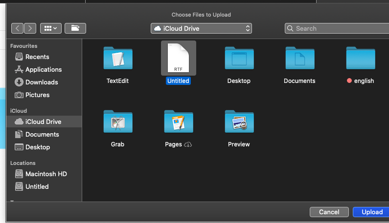Image resolution: width=389 pixels, height=223 pixels.
Task: Select the Desktop folder icon
Action: (239, 58)
